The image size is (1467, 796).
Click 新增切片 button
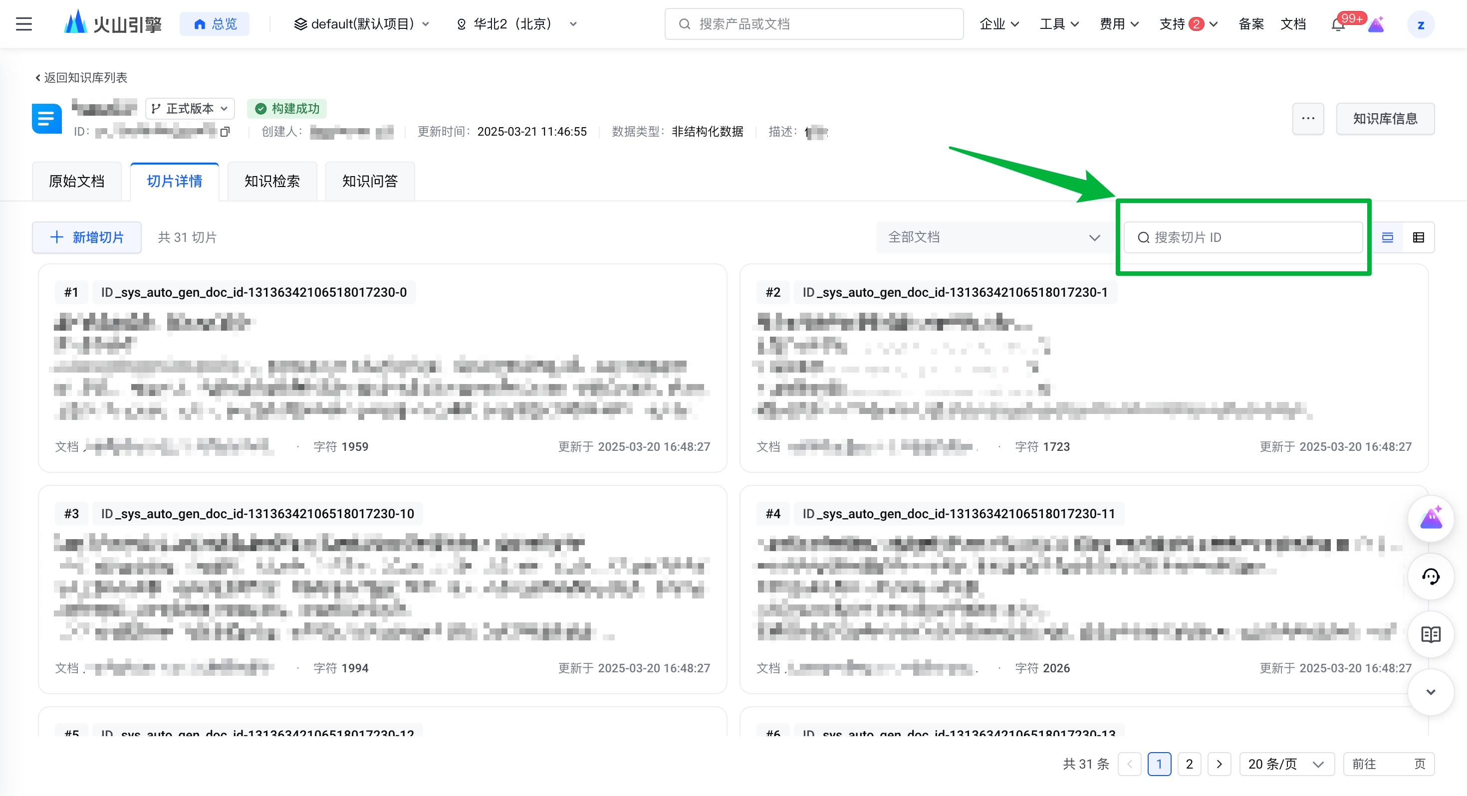(87, 237)
